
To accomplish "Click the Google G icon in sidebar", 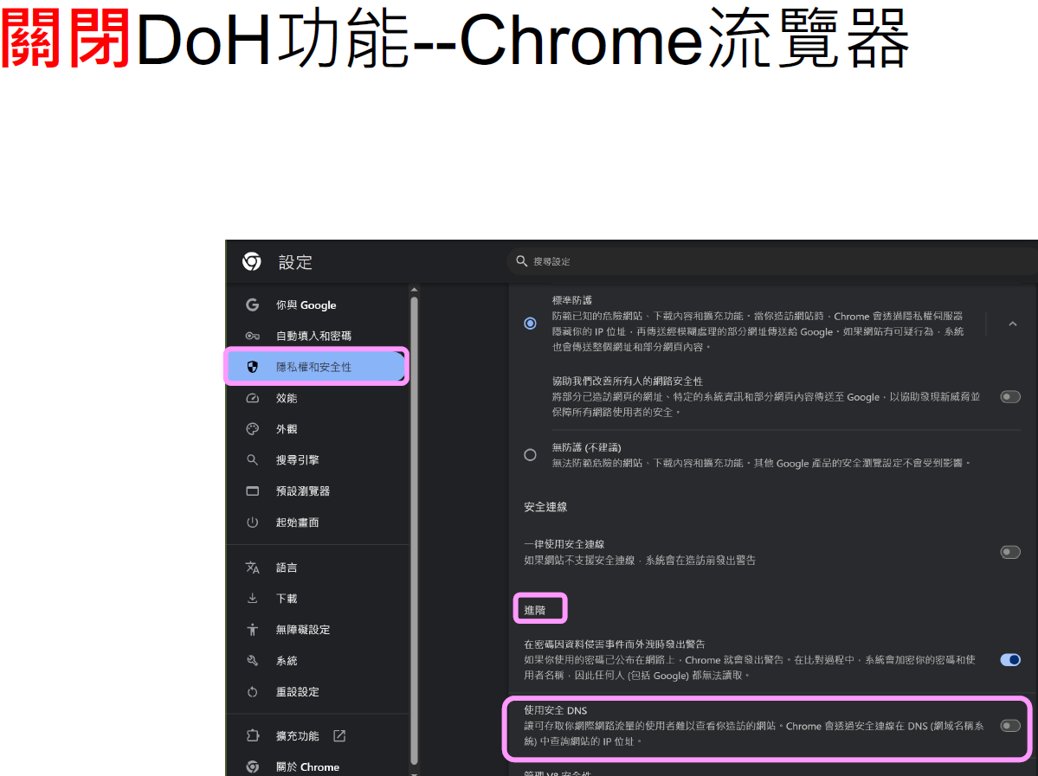I will tap(253, 305).
